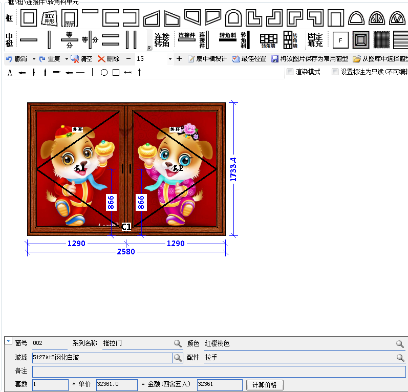Select the vertical dimension arrow tool
The height and width of the screenshot is (392, 408).
click(139, 72)
